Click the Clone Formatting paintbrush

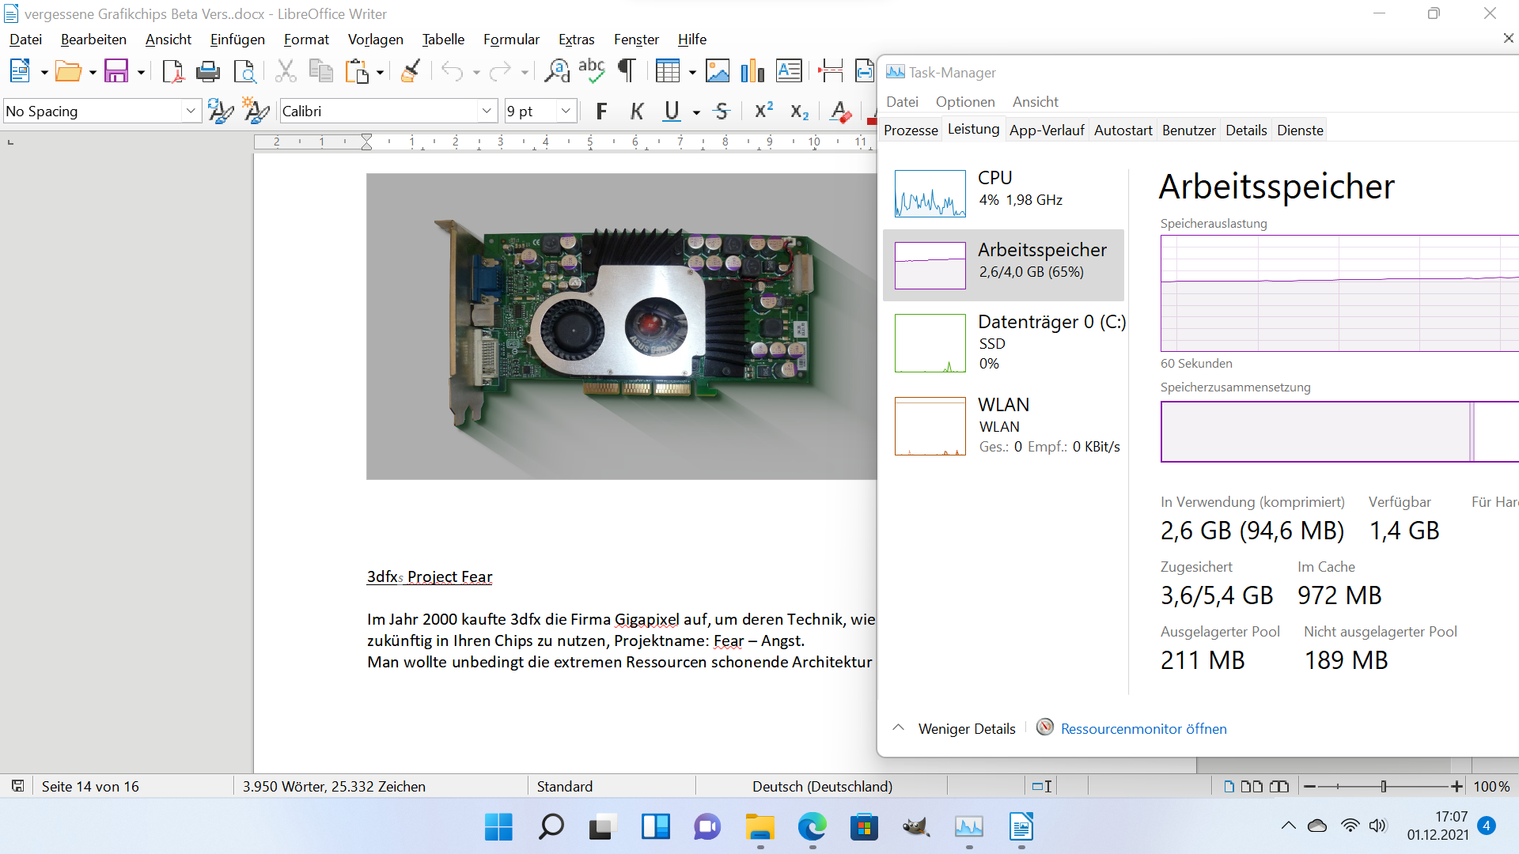pos(410,72)
